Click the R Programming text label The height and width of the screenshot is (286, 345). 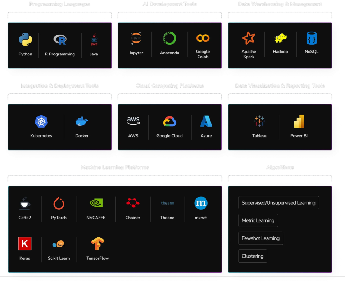(x=60, y=54)
